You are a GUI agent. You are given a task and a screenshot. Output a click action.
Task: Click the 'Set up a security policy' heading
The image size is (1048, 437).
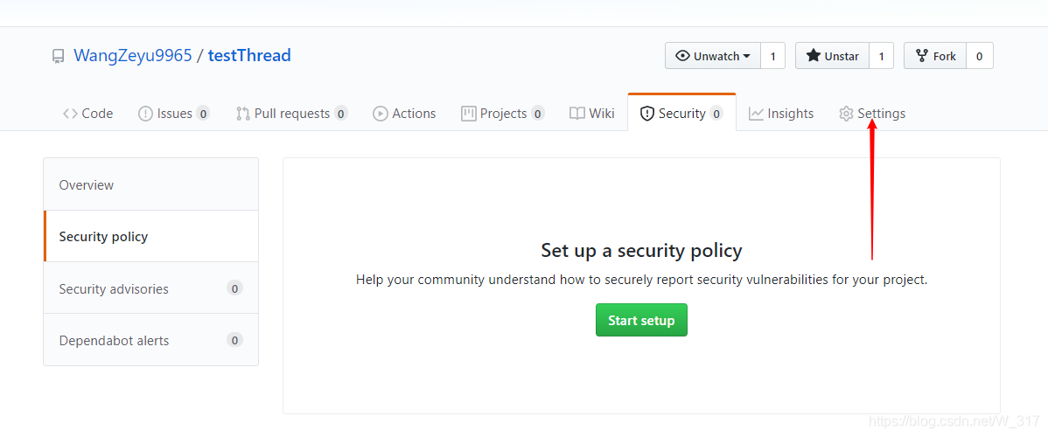641,251
